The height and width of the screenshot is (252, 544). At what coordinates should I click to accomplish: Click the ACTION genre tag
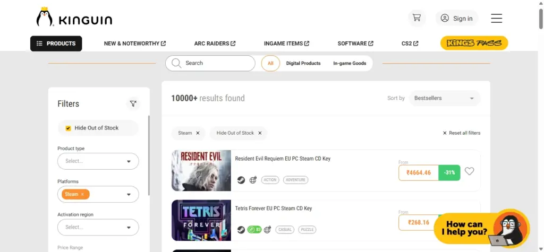point(270,180)
